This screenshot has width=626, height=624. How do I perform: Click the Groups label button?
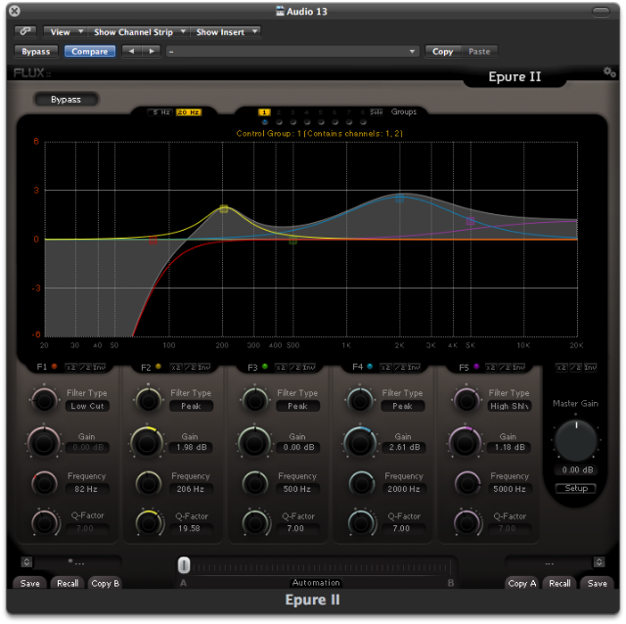[x=404, y=111]
